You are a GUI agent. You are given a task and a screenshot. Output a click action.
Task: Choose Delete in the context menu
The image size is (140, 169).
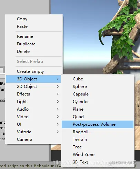pos(34,52)
